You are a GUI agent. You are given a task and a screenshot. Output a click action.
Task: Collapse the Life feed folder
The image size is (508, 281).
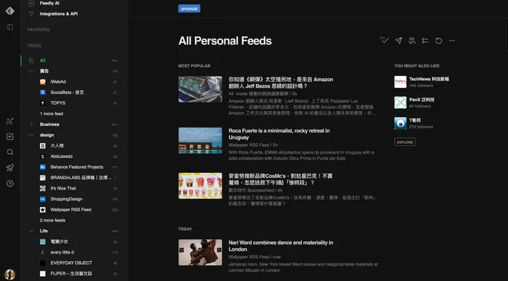tap(31, 231)
